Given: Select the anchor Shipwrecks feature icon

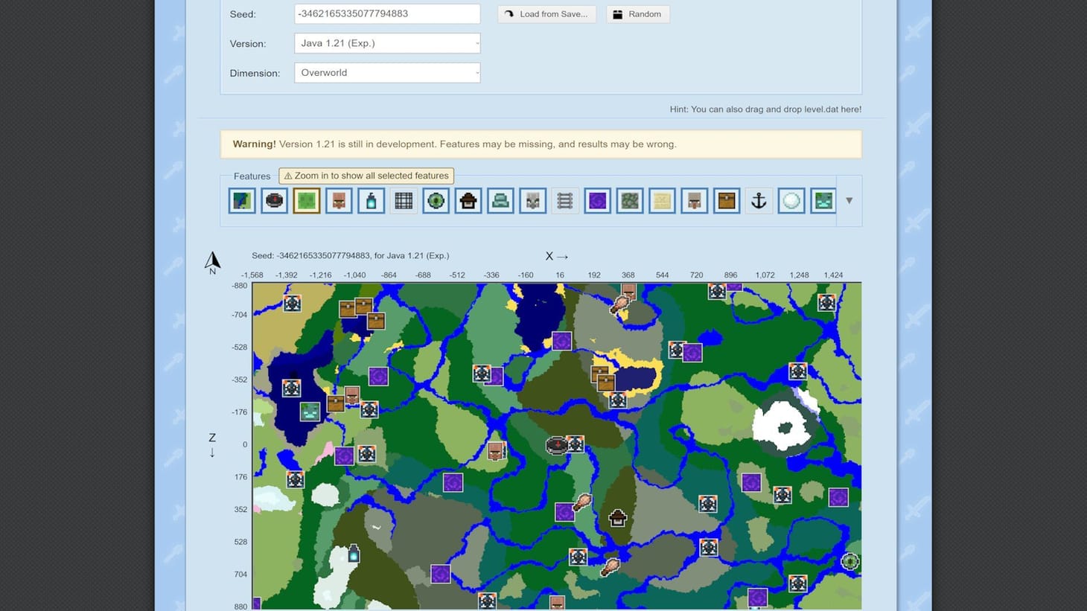Looking at the screenshot, I should [x=758, y=200].
